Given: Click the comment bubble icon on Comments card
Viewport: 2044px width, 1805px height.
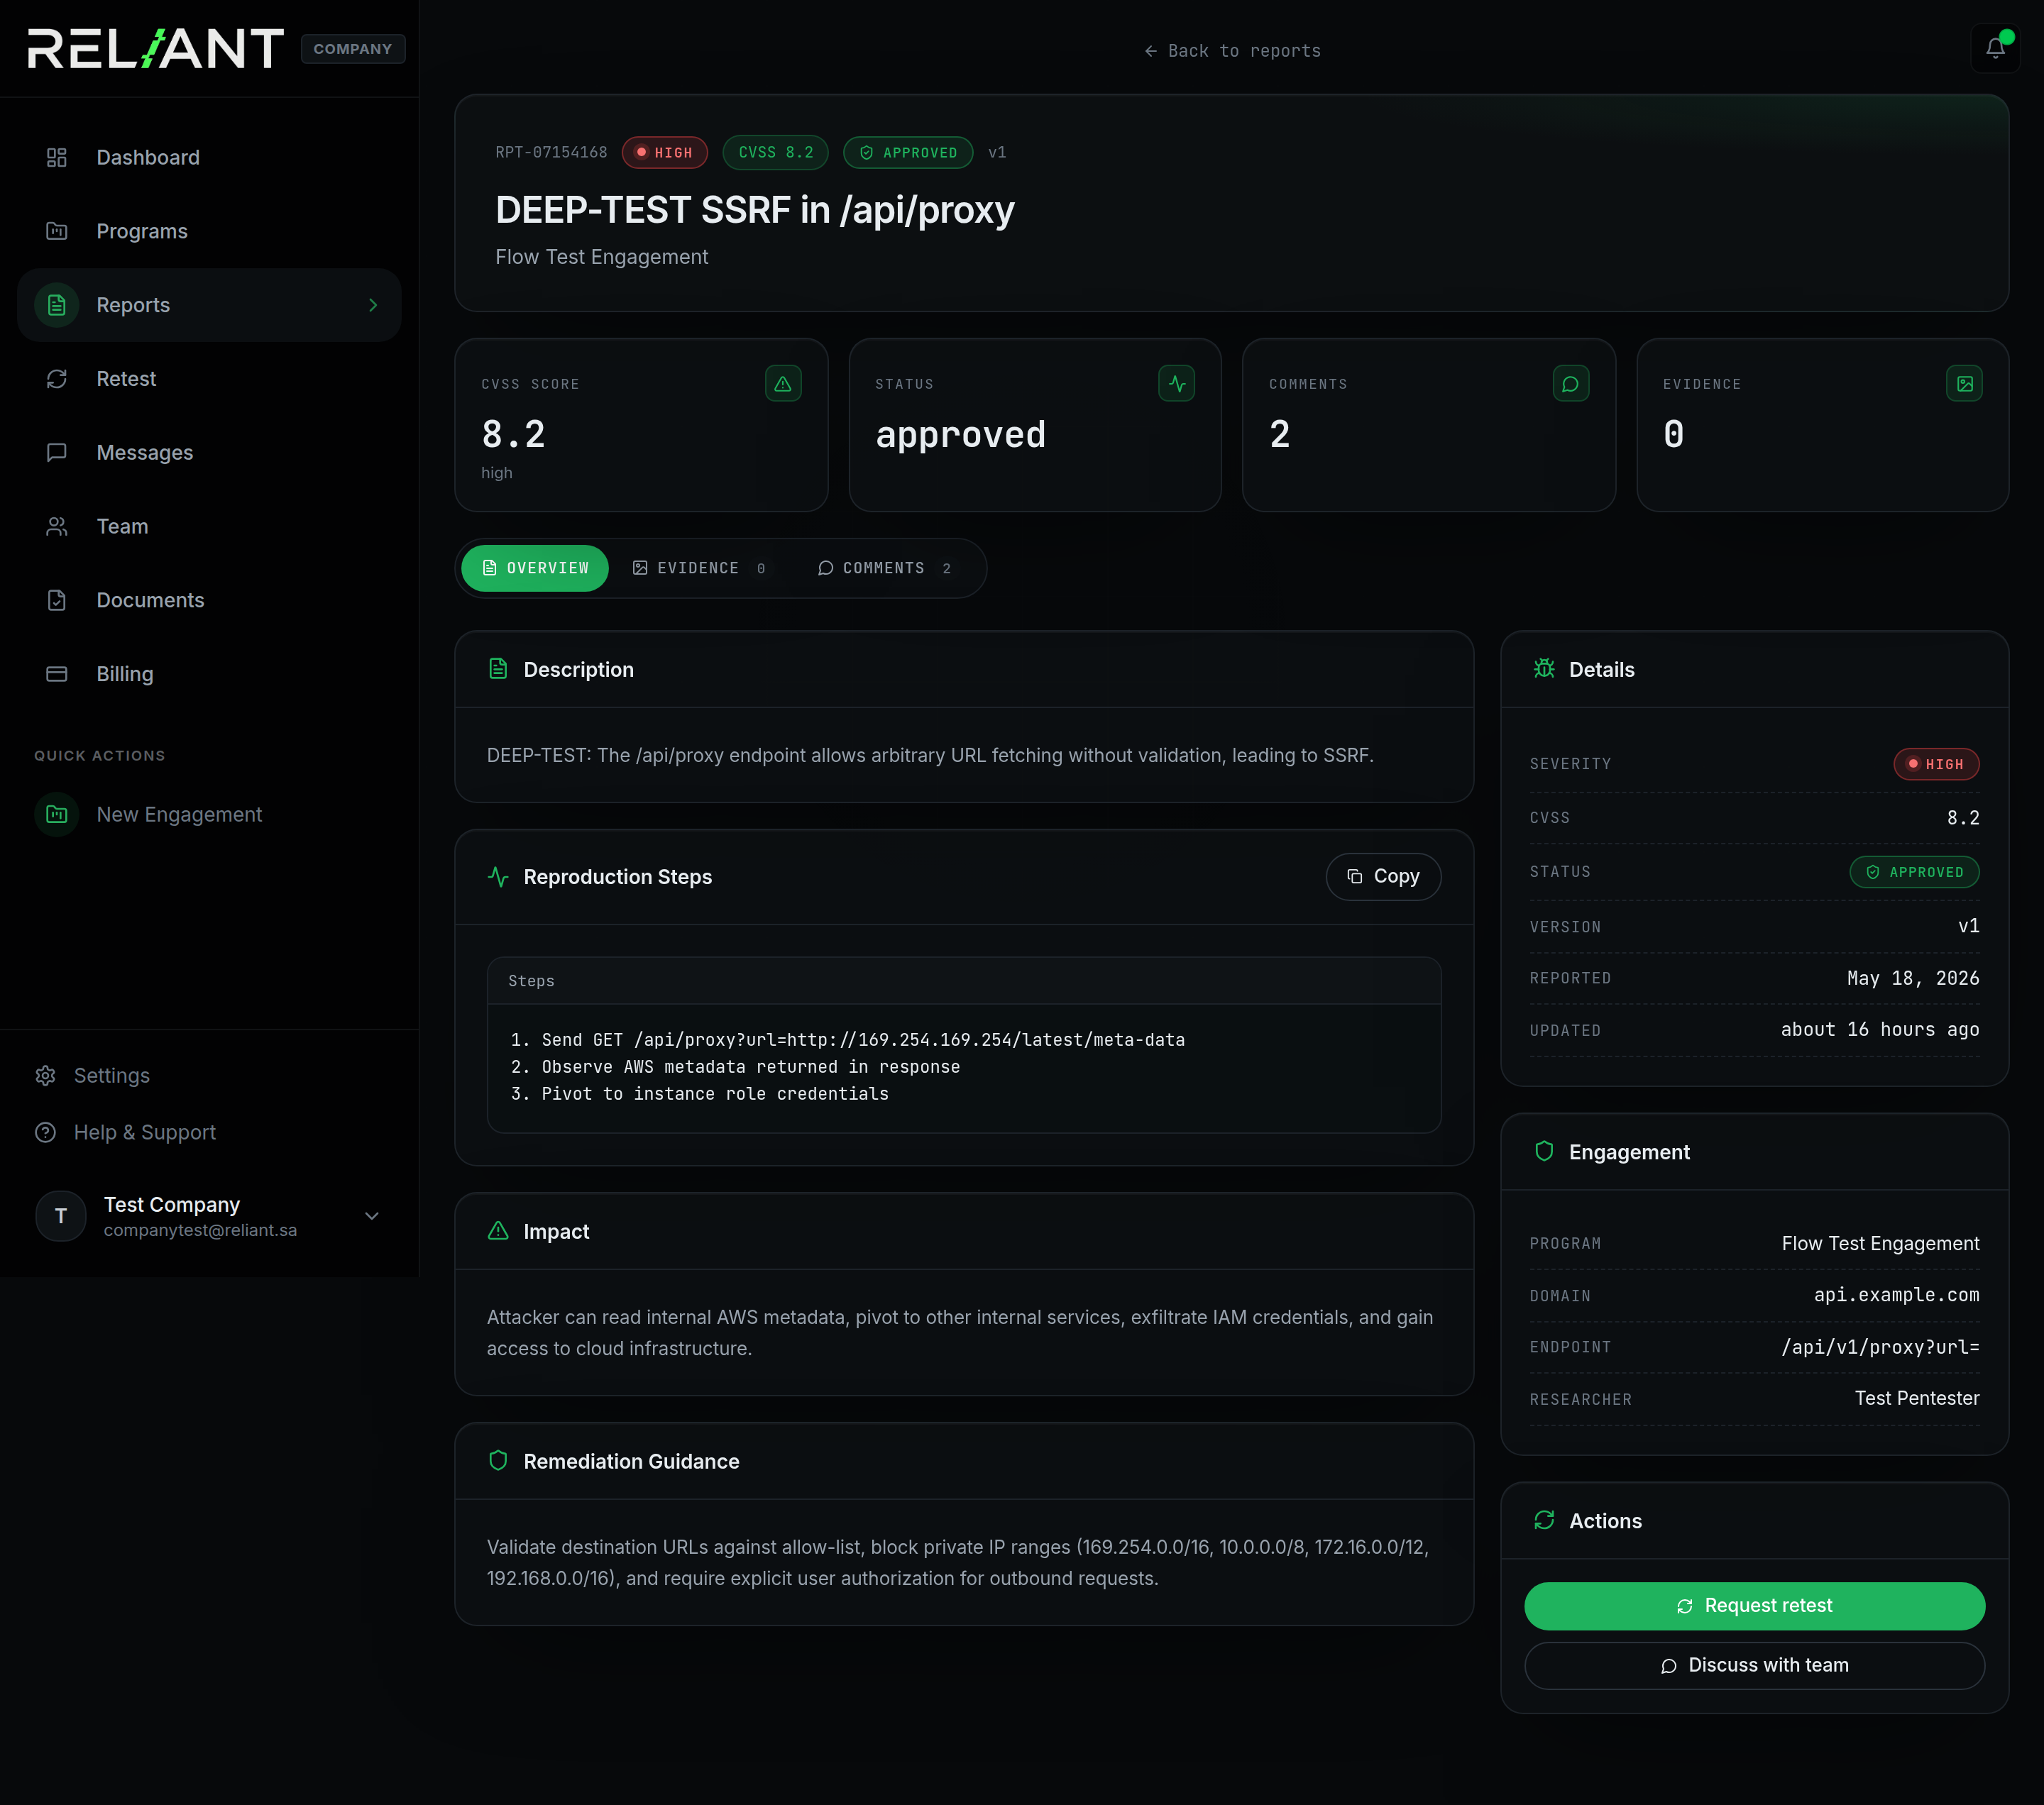Looking at the screenshot, I should 1571,384.
